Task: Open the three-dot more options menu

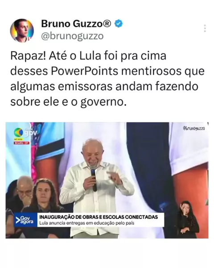Action: 205,29
